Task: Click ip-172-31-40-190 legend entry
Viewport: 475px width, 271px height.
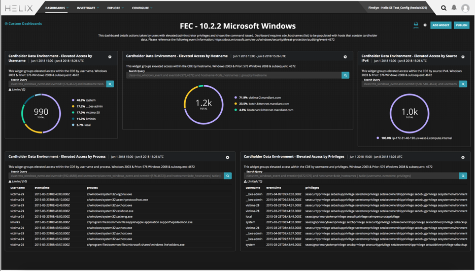Action: (414, 138)
